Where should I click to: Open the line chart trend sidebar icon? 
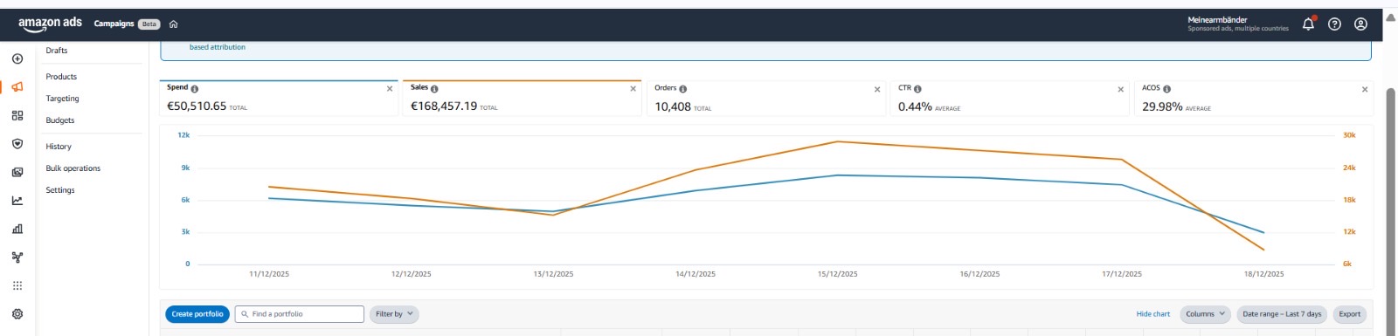(x=17, y=201)
